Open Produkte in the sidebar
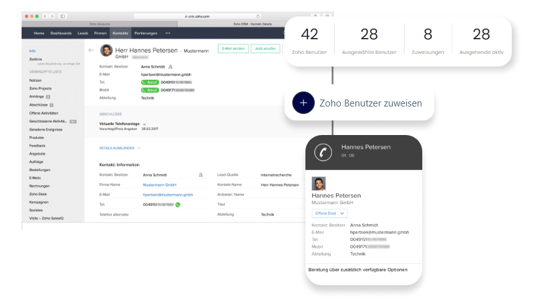Image resolution: width=541 pixels, height=303 pixels. click(37, 138)
